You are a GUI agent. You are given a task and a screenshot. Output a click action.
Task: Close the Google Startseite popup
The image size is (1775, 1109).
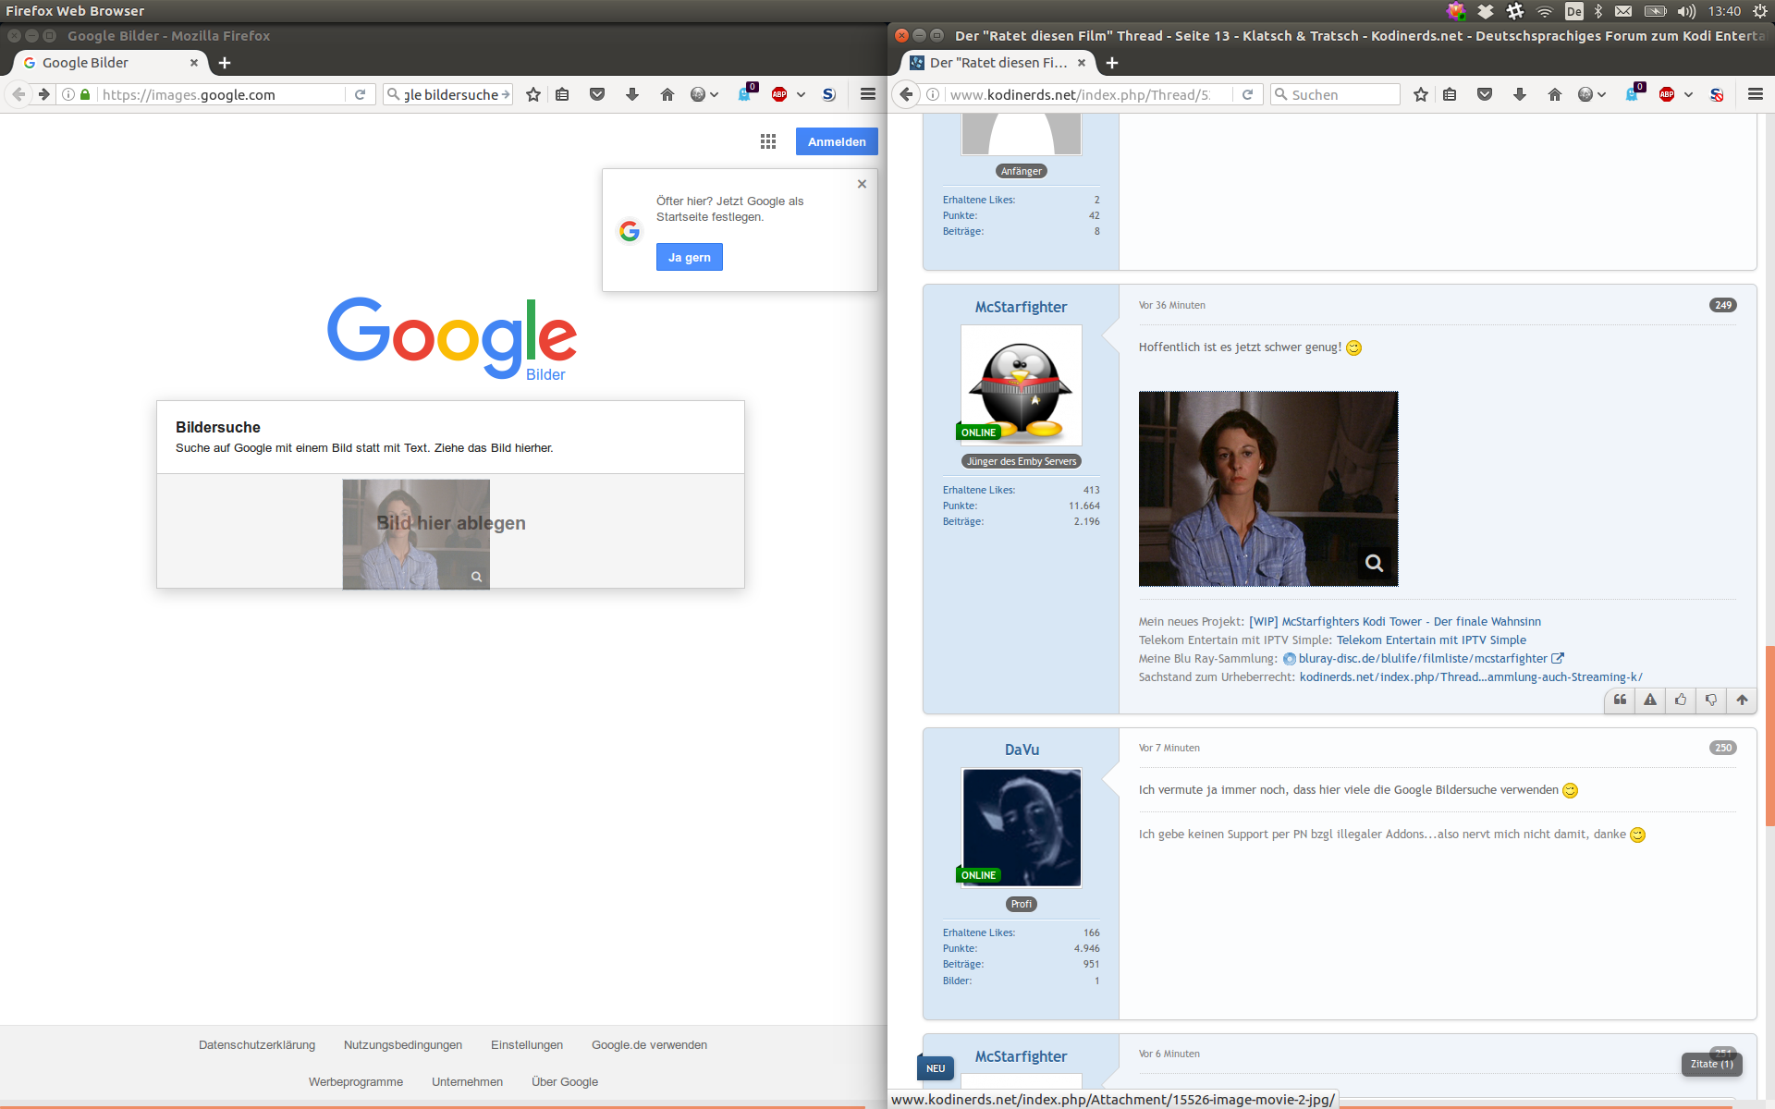pos(862,184)
